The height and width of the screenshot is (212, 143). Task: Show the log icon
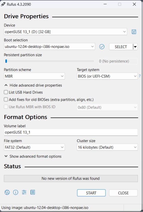33,192
